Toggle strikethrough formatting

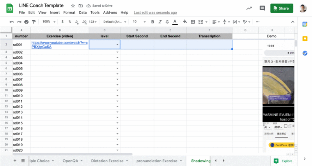[x=167, y=22]
